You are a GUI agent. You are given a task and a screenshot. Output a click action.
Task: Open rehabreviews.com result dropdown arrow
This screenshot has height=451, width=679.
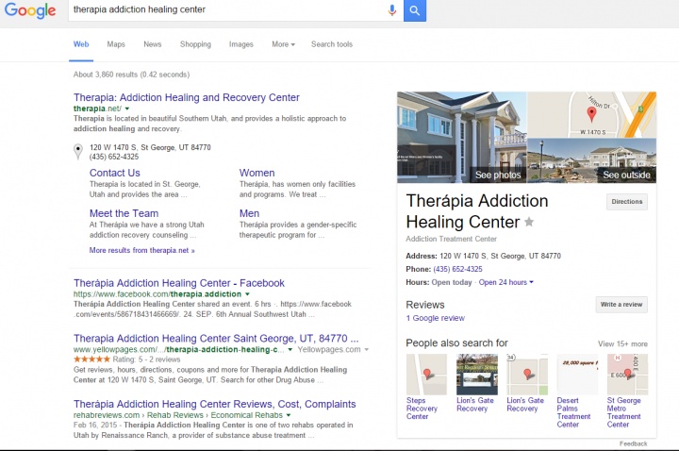(289, 415)
